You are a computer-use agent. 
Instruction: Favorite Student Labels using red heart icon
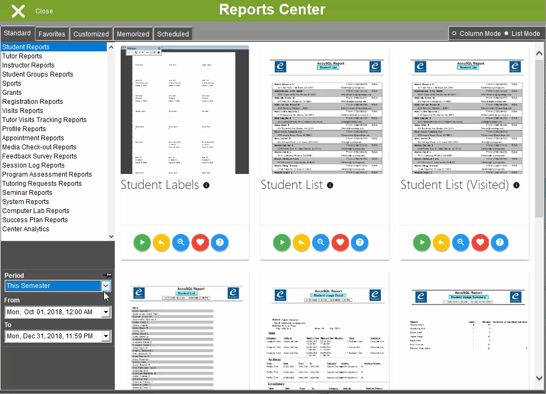click(200, 242)
